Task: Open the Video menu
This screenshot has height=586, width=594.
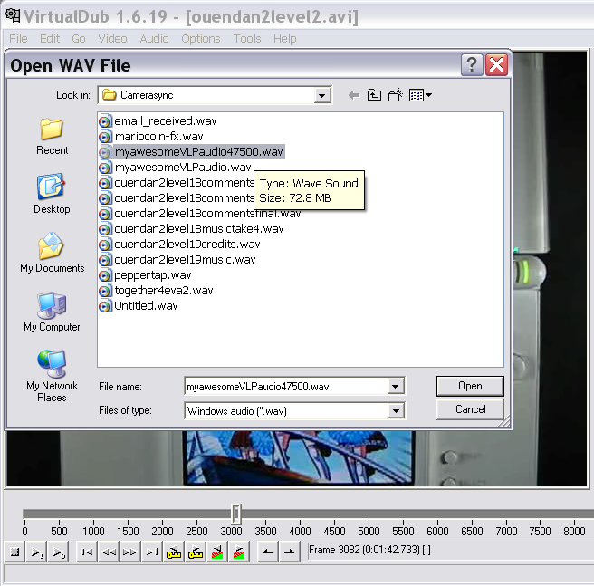Action: 112,39
